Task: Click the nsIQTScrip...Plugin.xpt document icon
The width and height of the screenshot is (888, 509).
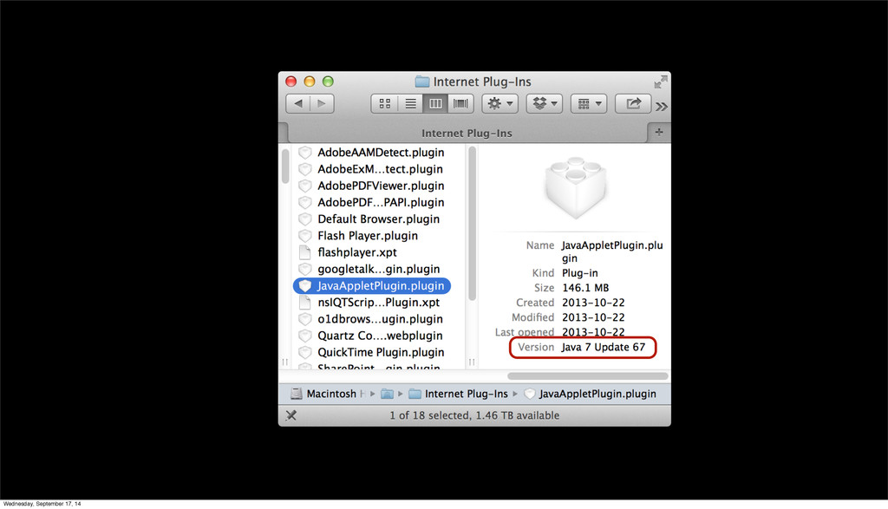Action: [305, 303]
